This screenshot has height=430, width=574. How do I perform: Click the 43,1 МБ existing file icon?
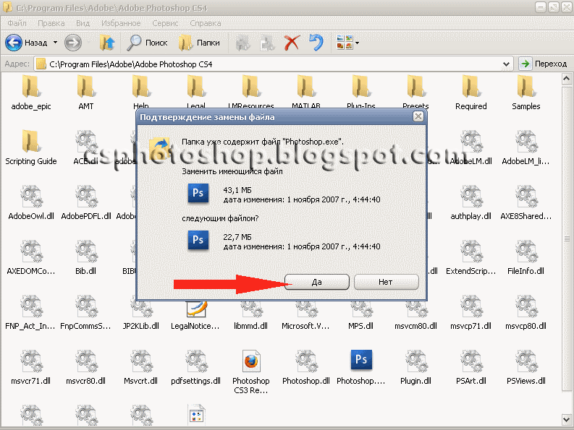click(198, 193)
